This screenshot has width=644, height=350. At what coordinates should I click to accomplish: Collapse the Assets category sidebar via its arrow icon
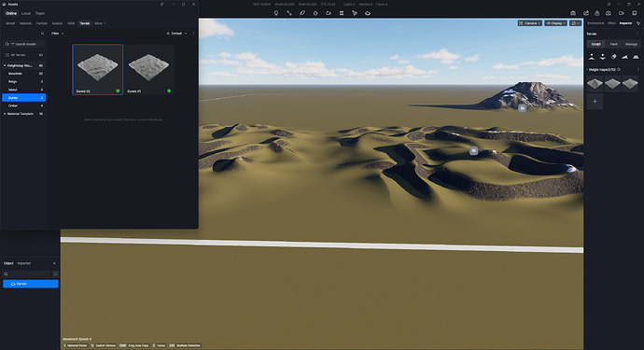click(x=42, y=34)
